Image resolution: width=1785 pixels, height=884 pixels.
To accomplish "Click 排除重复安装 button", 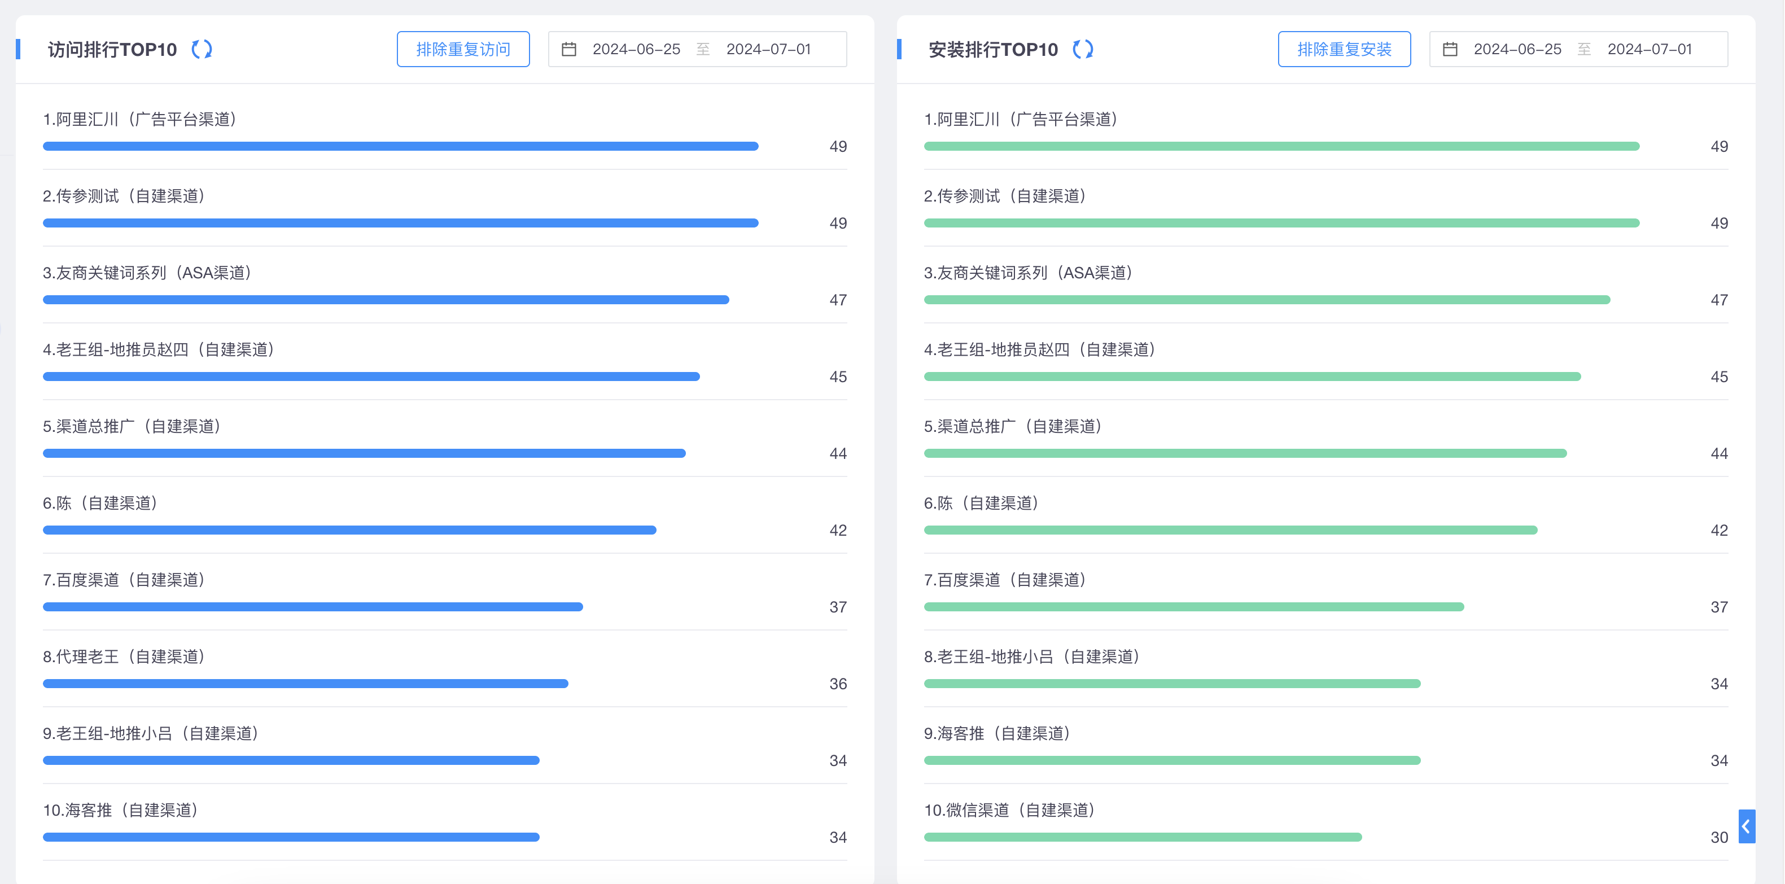I will coord(1344,49).
